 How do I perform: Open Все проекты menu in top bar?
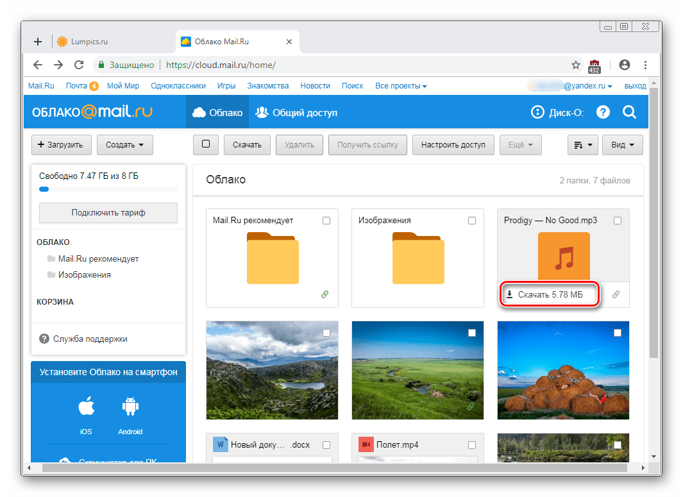point(401,86)
